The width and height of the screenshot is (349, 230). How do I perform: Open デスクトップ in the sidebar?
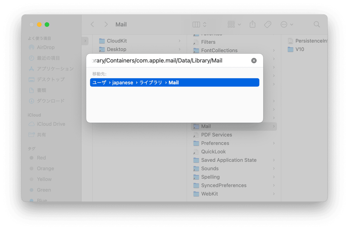pyautogui.click(x=47, y=80)
